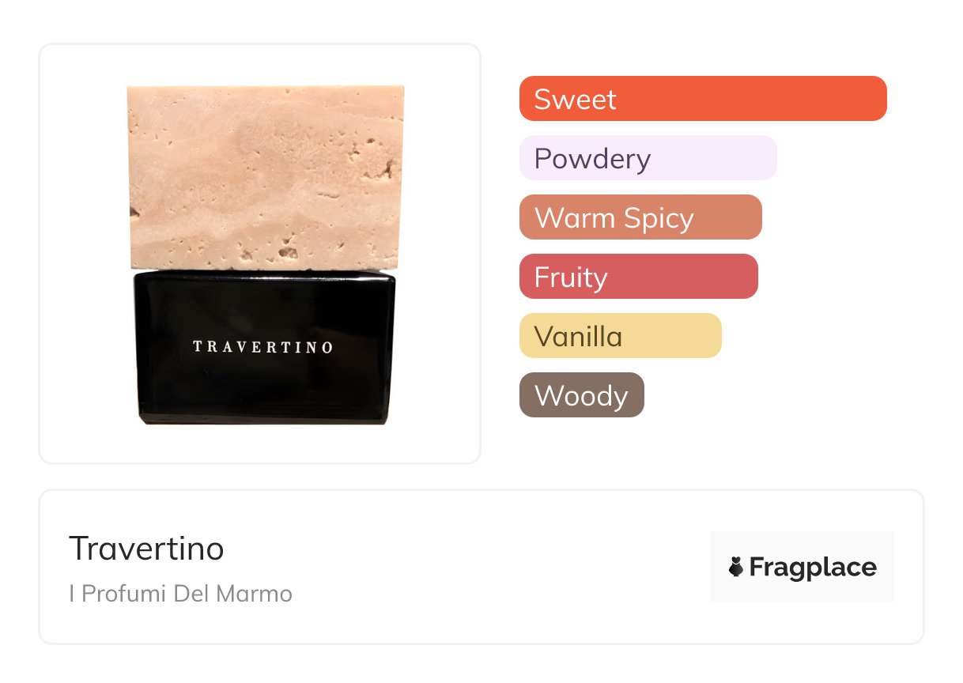Image resolution: width=963 pixels, height=683 pixels.
Task: Click the word Powdery in the lavender bar
Action: coord(592,159)
